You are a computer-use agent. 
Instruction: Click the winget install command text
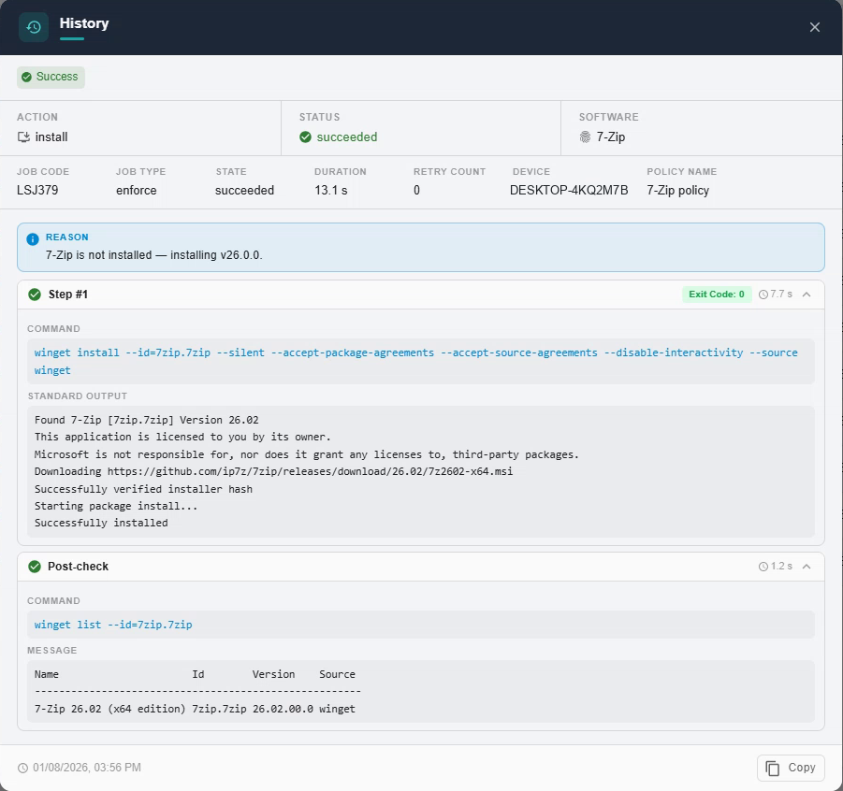coord(416,361)
